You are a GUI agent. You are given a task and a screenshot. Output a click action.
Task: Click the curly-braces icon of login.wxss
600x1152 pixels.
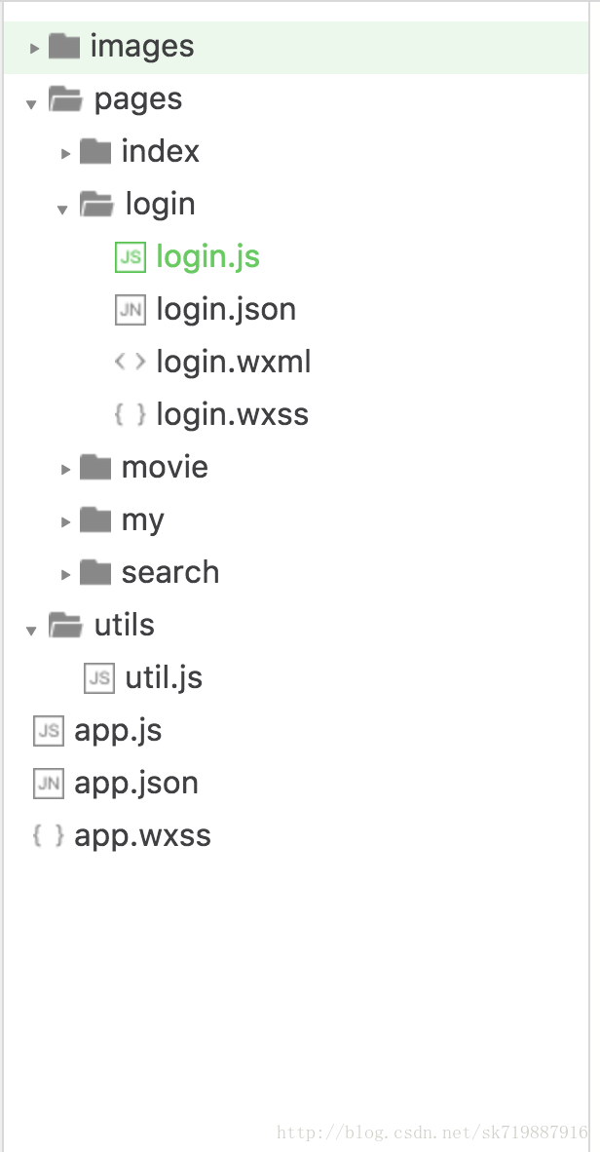tap(130, 415)
